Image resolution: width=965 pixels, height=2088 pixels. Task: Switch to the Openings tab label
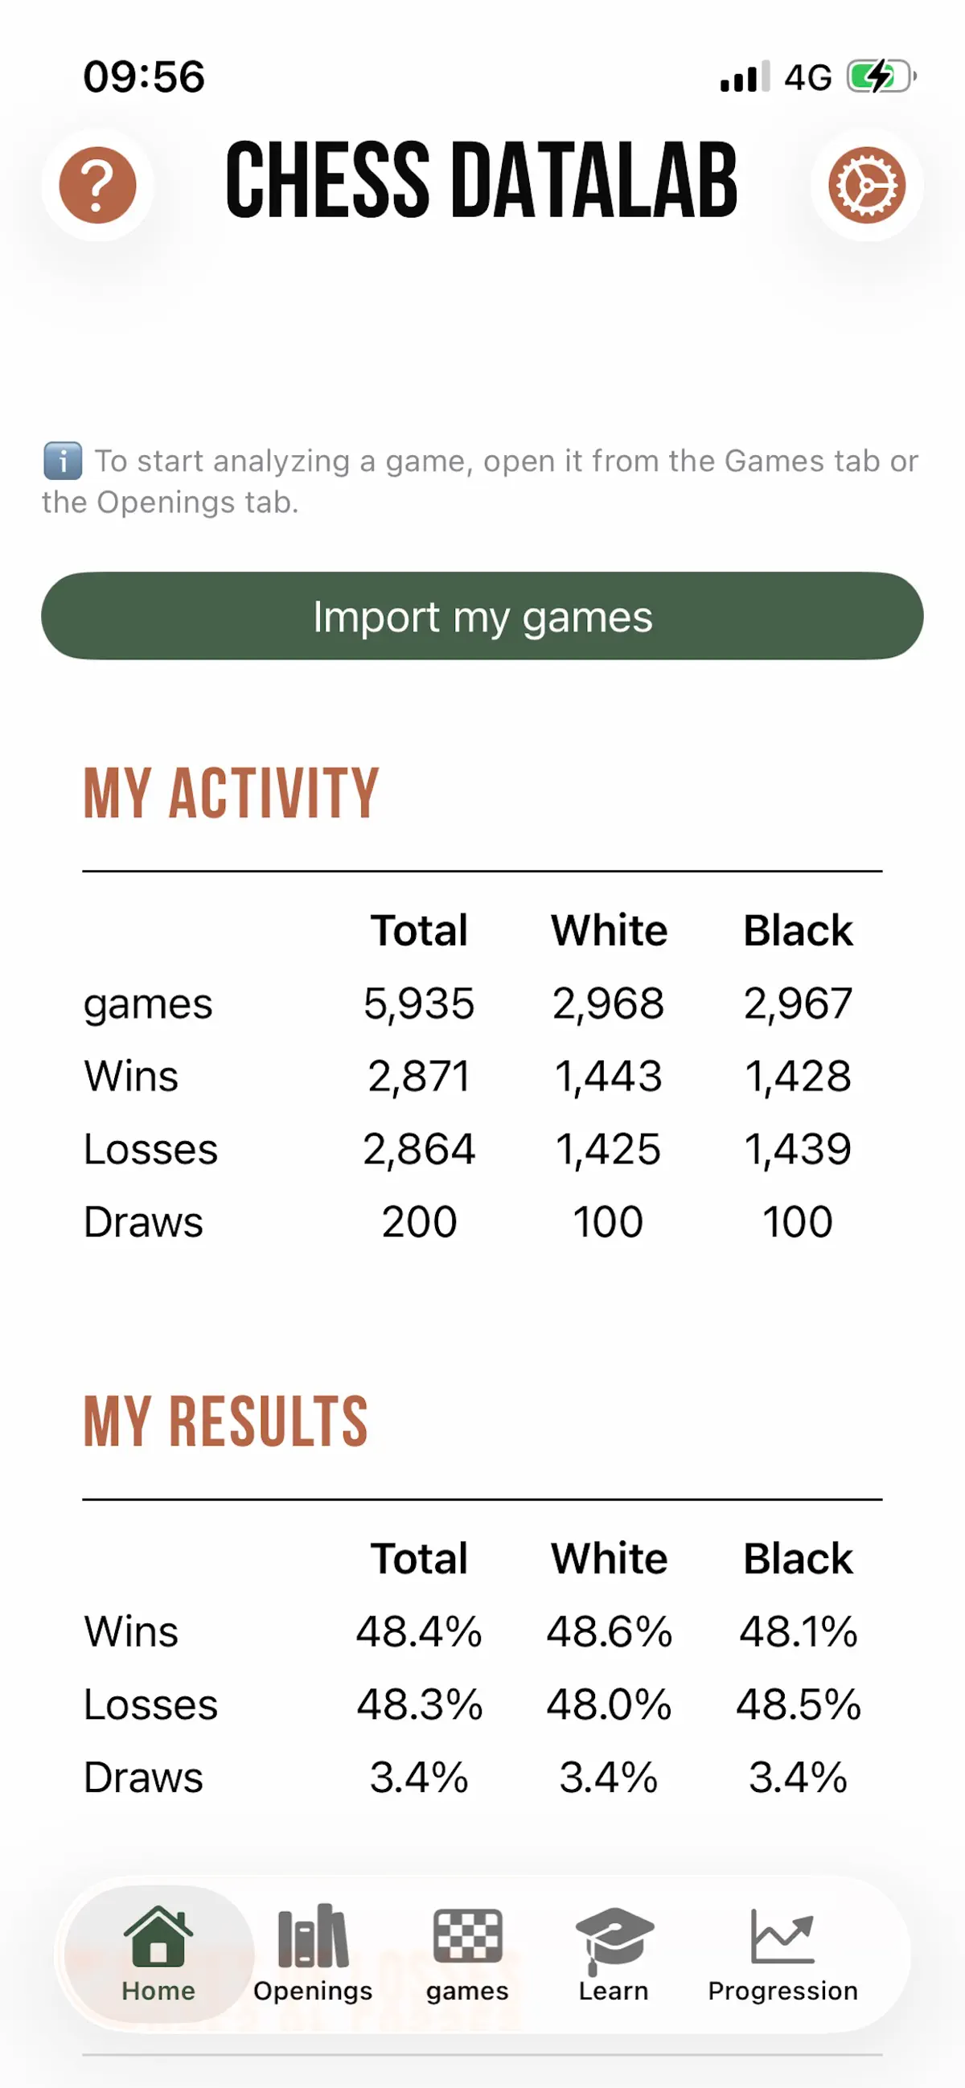[x=313, y=1991]
